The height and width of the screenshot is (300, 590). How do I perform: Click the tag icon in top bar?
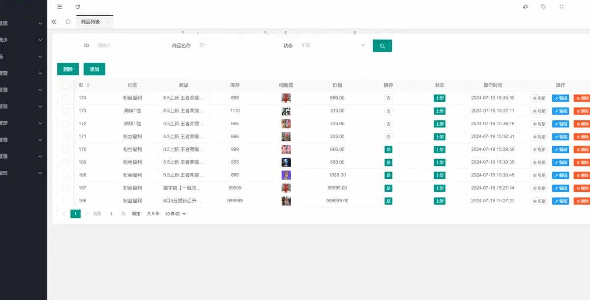(x=543, y=7)
